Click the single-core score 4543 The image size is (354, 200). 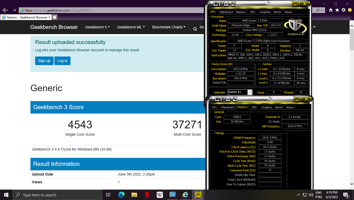[80, 125]
